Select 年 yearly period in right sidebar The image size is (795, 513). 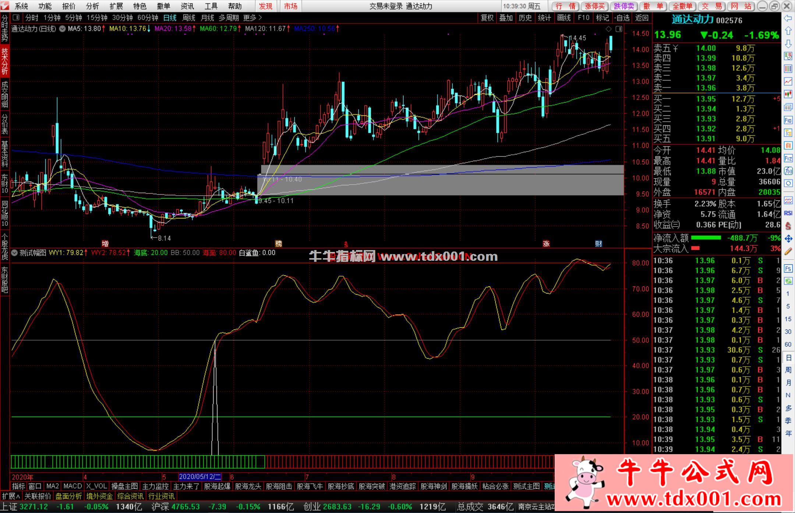(788, 434)
